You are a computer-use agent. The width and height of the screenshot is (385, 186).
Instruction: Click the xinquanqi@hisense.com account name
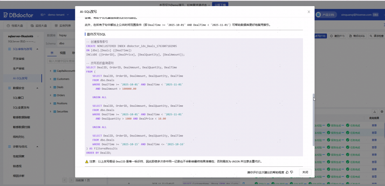click(x=356, y=15)
